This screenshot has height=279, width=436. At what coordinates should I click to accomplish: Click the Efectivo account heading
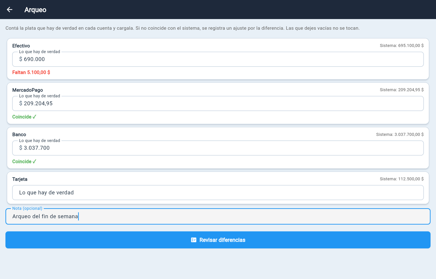[x=21, y=46]
